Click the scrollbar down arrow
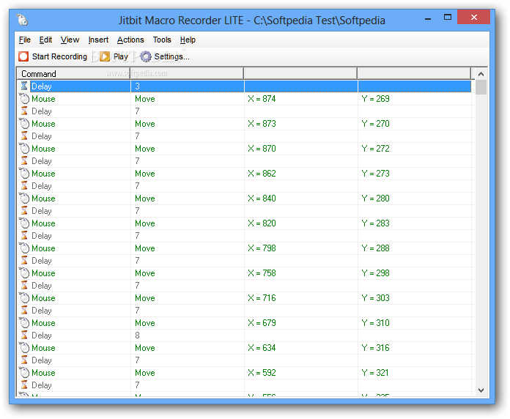The image size is (510, 419). (x=481, y=390)
